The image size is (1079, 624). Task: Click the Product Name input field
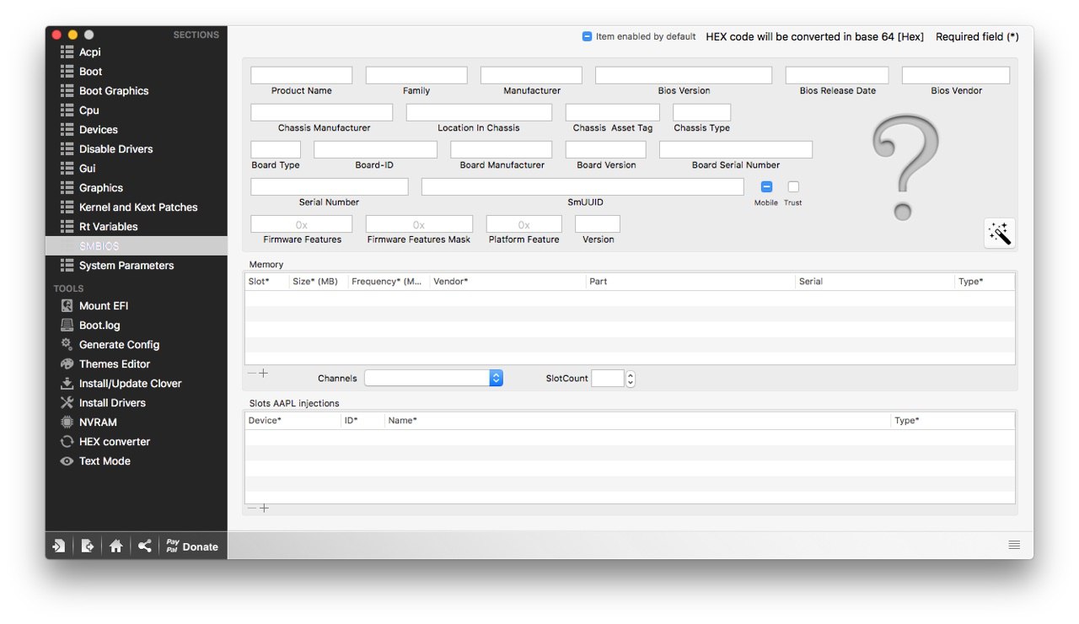pyautogui.click(x=301, y=75)
